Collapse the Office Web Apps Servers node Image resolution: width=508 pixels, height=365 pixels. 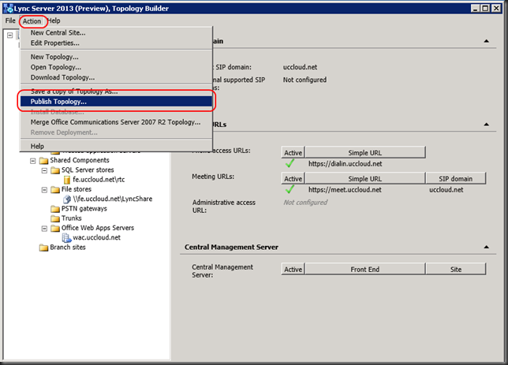44,229
